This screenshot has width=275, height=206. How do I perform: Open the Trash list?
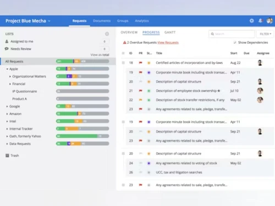click(x=15, y=155)
